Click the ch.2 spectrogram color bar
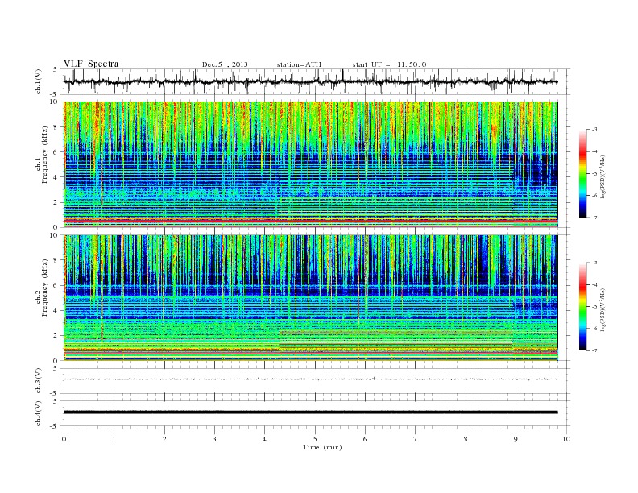This screenshot has height=493, width=638. click(582, 307)
